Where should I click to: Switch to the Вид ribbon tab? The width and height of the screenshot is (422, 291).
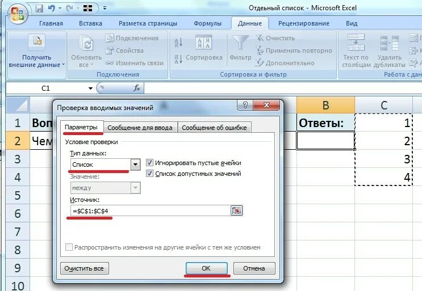pos(352,23)
